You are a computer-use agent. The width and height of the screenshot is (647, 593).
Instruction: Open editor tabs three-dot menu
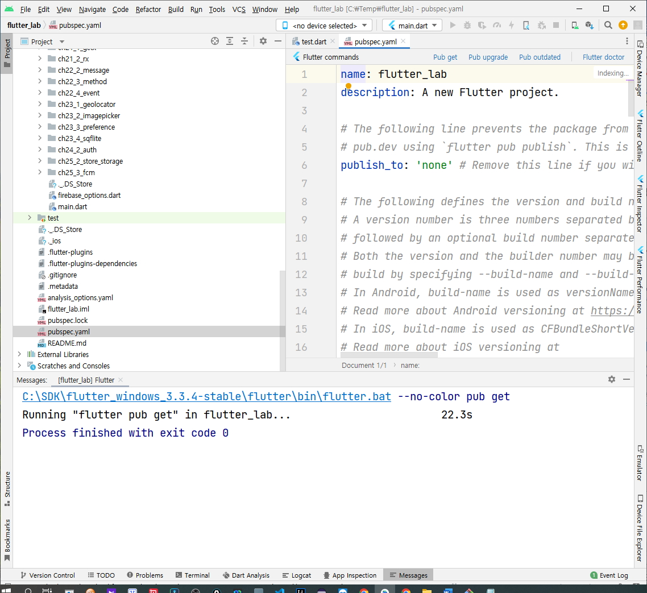tap(627, 41)
